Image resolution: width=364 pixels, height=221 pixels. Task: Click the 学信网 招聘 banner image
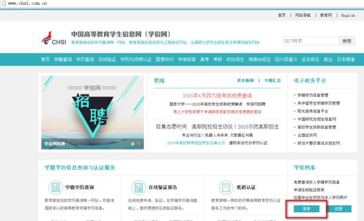(x=93, y=113)
